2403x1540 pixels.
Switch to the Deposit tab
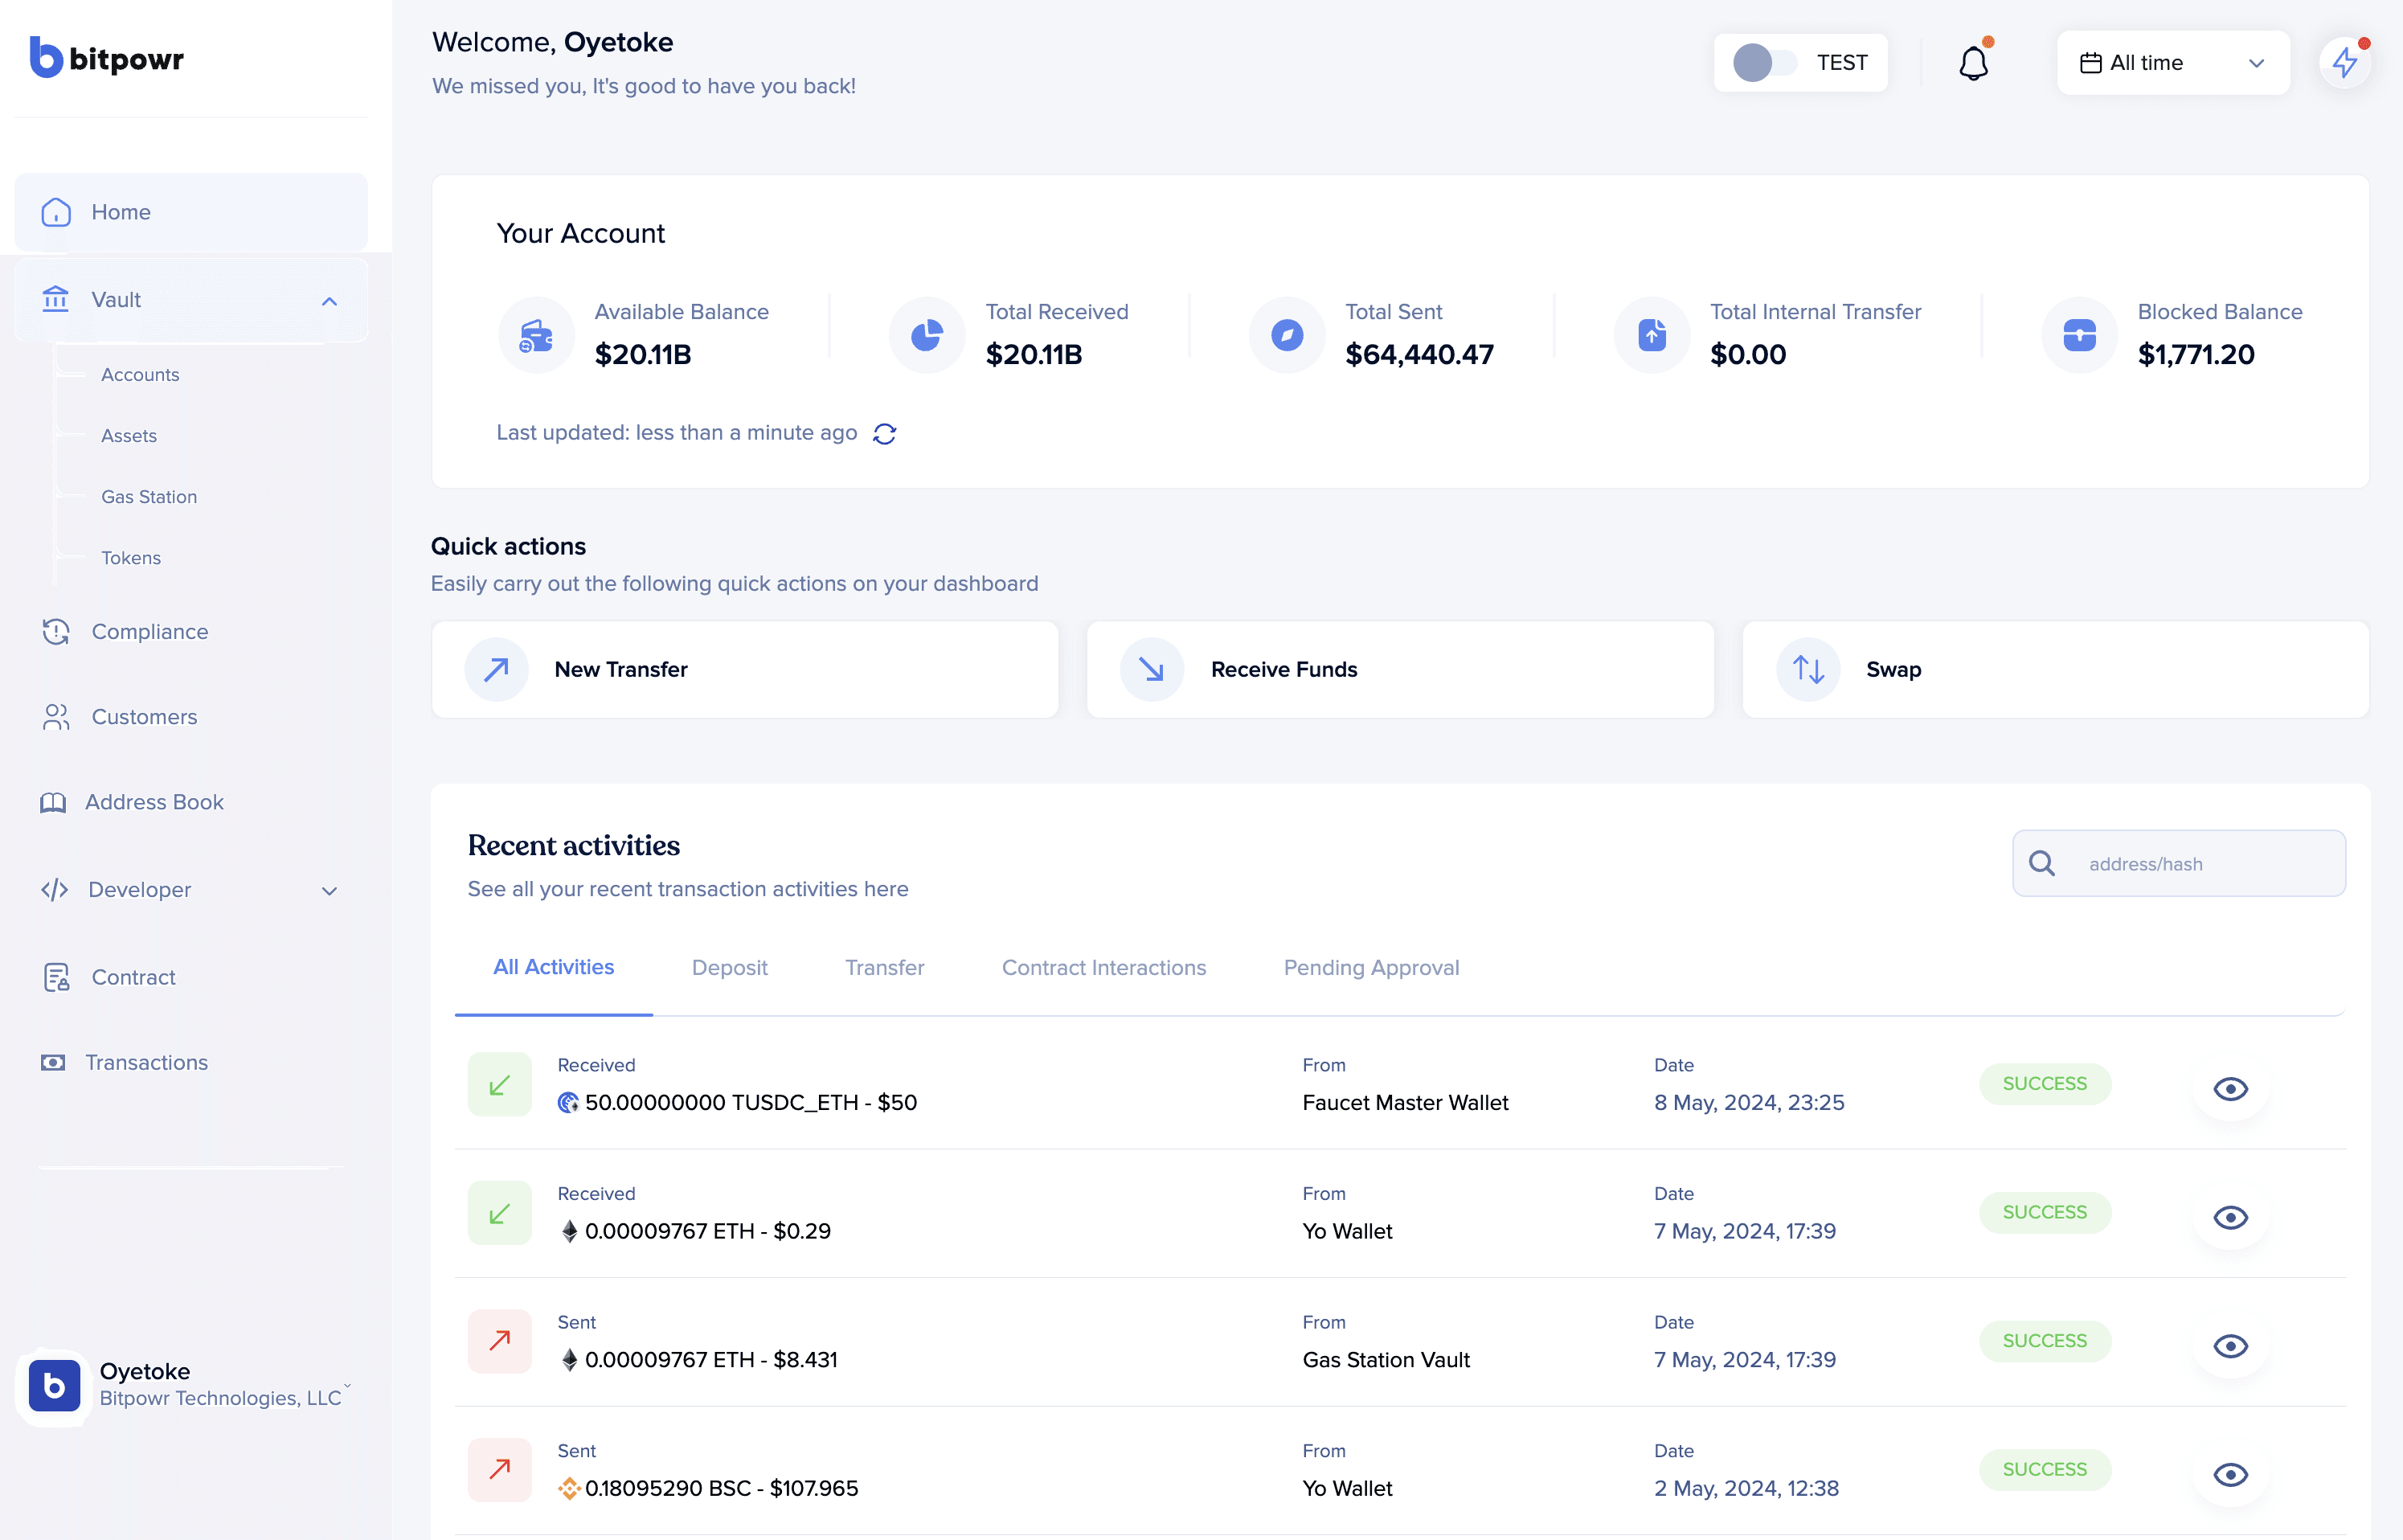(x=729, y=967)
